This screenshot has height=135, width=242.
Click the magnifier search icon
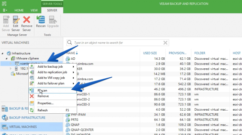(x=69, y=43)
